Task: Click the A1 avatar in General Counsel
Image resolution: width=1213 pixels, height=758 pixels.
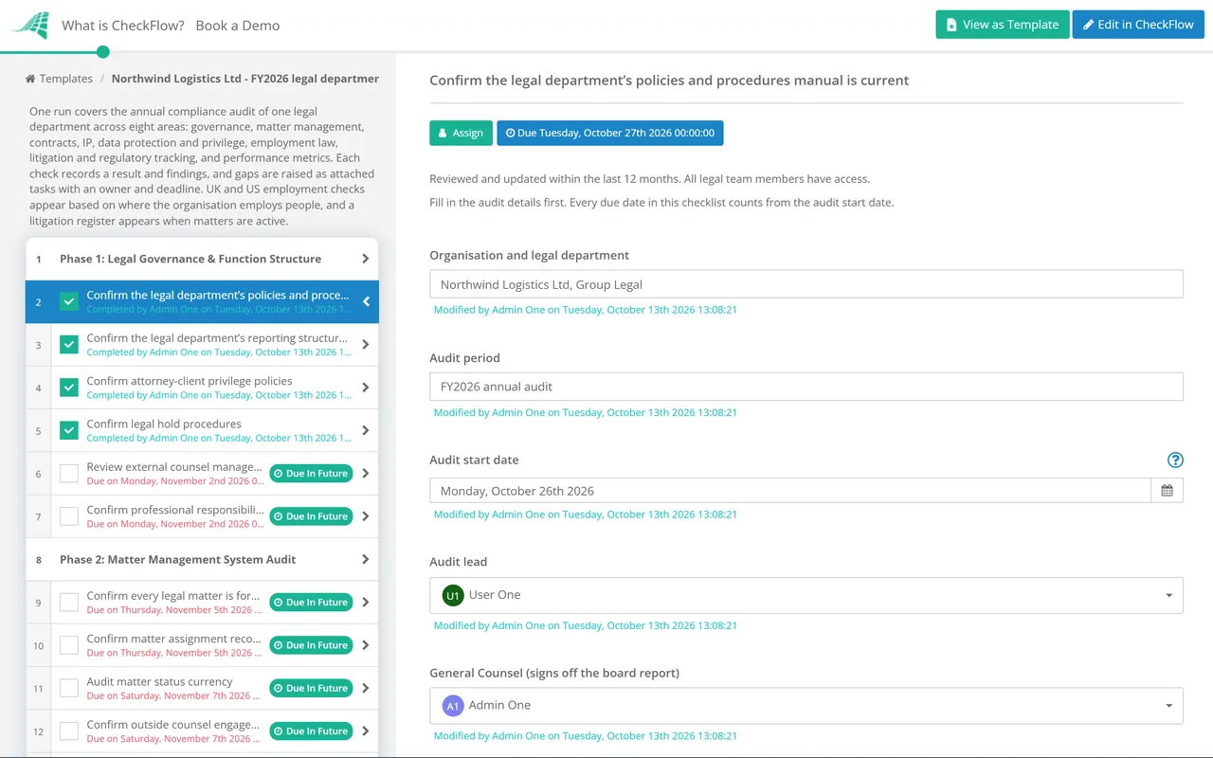Action: click(x=453, y=706)
